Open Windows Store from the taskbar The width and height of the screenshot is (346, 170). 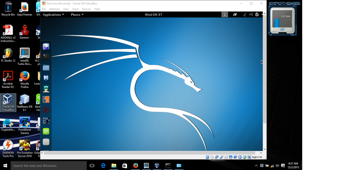pyautogui.click(x=125, y=165)
